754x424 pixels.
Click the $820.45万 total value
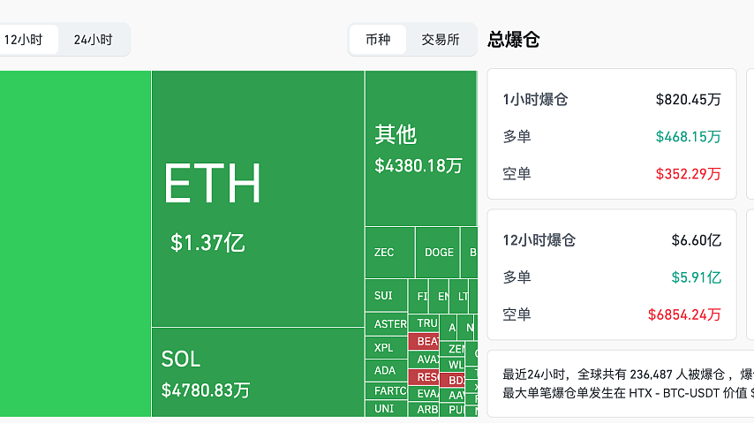(688, 100)
